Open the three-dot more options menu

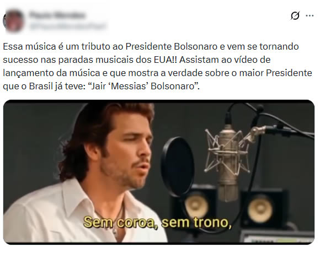coord(310,15)
